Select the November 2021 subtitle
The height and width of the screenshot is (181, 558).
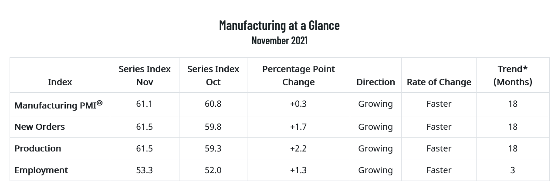click(279, 40)
